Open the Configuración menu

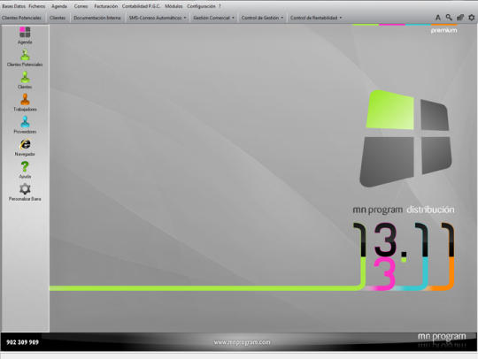[201, 6]
